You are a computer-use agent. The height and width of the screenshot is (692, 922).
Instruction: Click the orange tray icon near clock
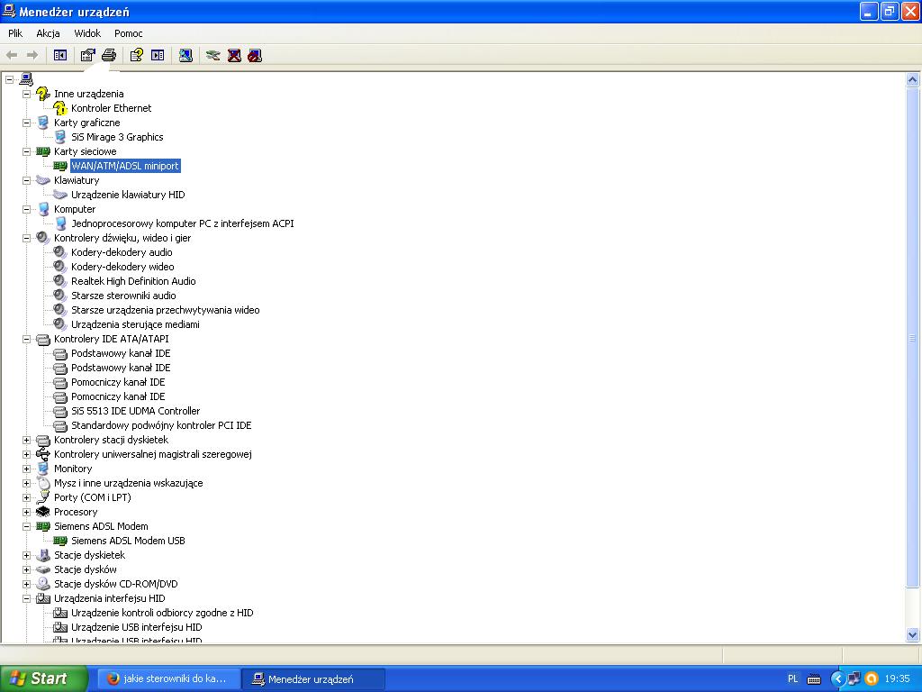click(x=872, y=678)
